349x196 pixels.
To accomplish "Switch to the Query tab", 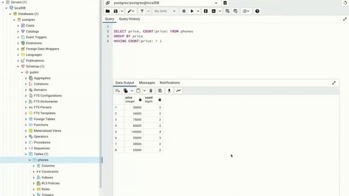I will (109, 19).
